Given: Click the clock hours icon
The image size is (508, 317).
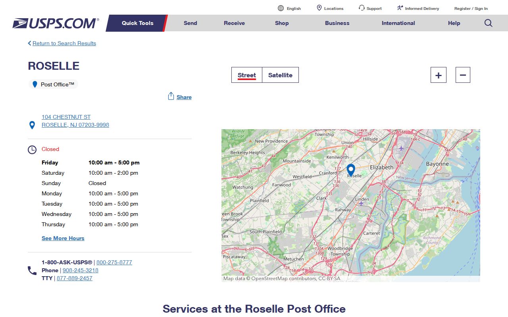Looking at the screenshot, I should tap(32, 150).
